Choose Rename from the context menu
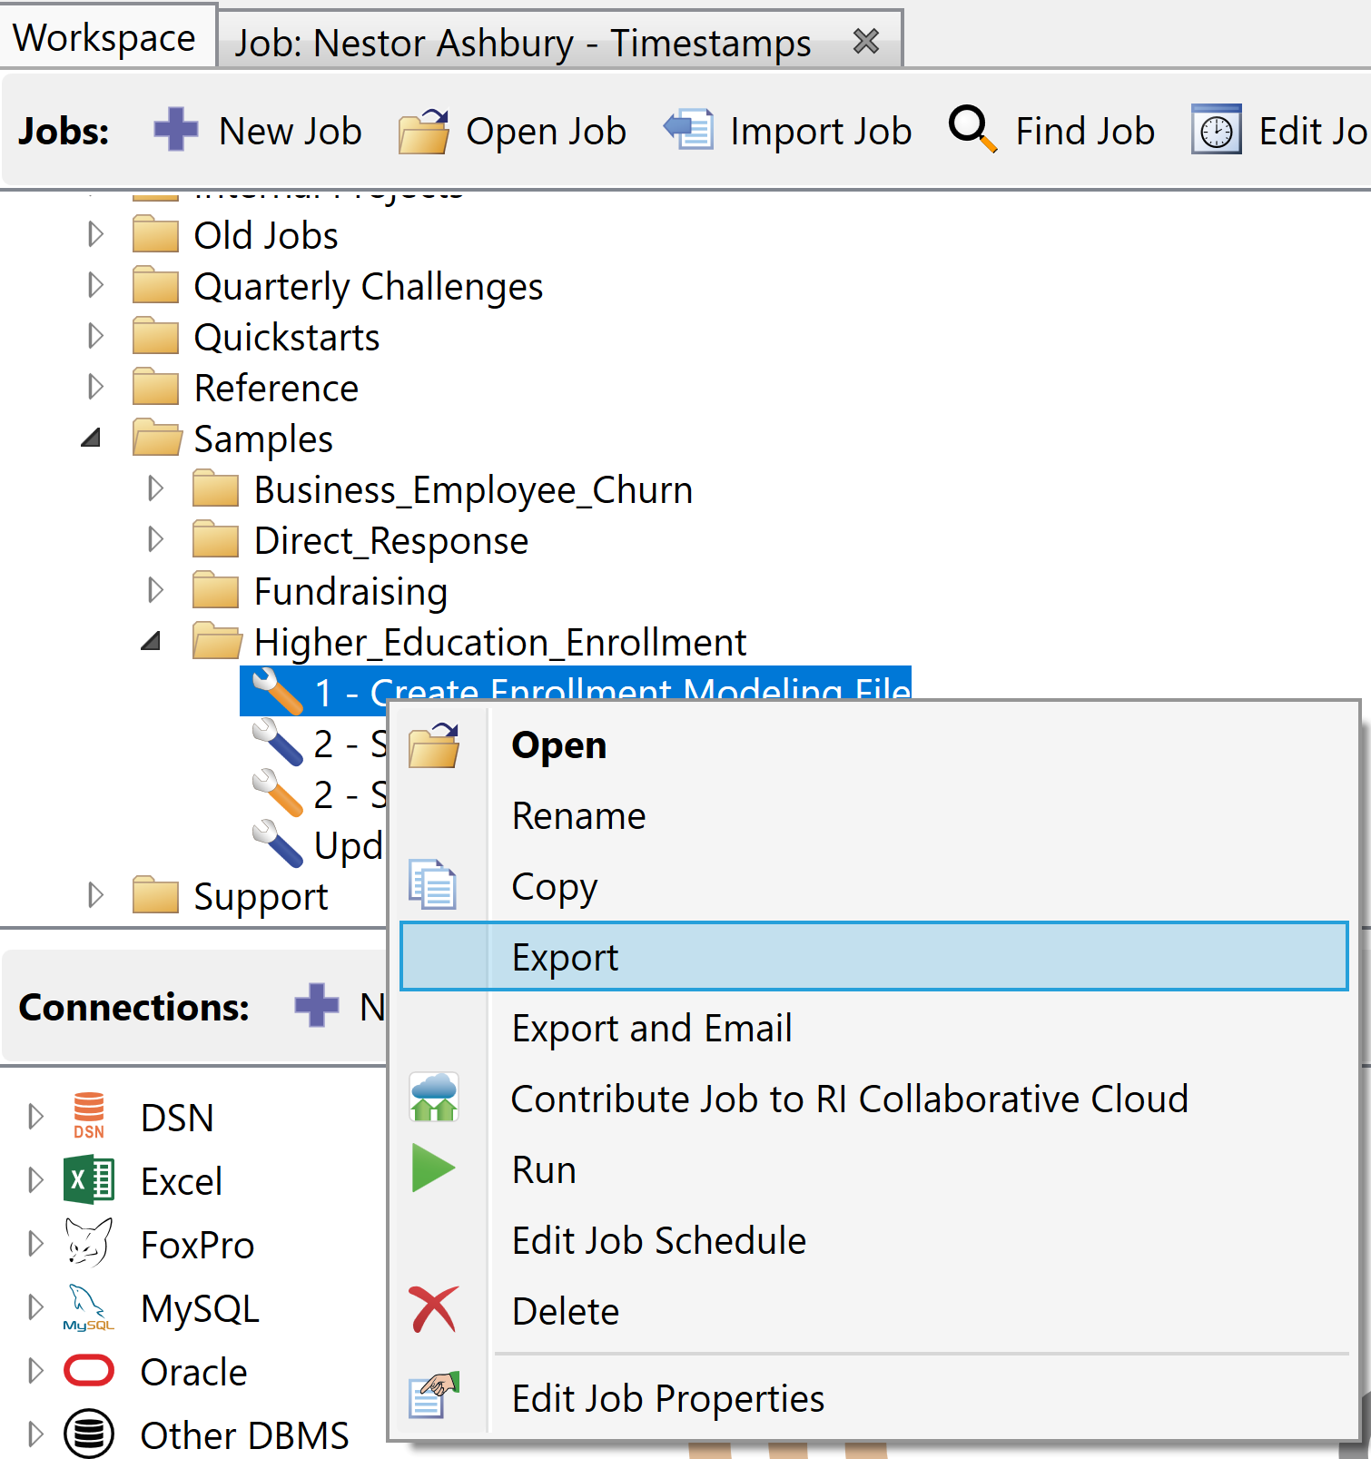 [x=873, y=815]
